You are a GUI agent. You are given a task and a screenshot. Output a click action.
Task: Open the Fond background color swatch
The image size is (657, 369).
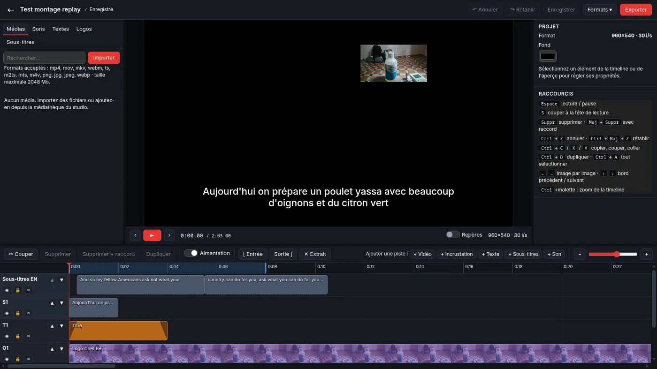click(548, 56)
